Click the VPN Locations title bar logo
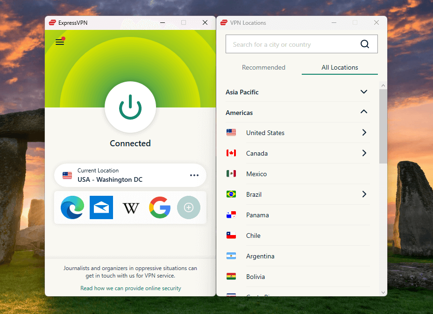This screenshot has width=433, height=314. point(224,22)
